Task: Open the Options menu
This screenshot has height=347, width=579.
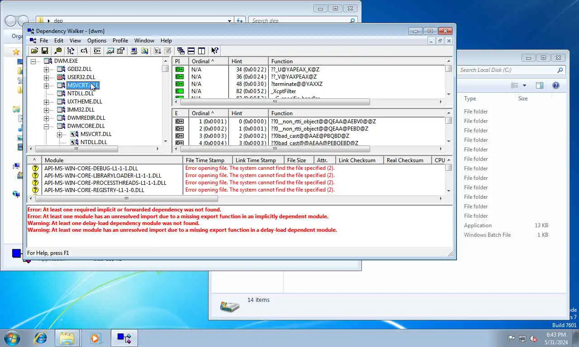Action: click(x=97, y=41)
